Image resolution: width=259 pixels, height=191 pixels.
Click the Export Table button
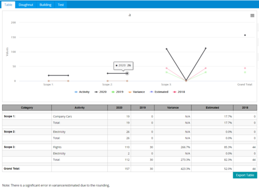(x=245, y=175)
